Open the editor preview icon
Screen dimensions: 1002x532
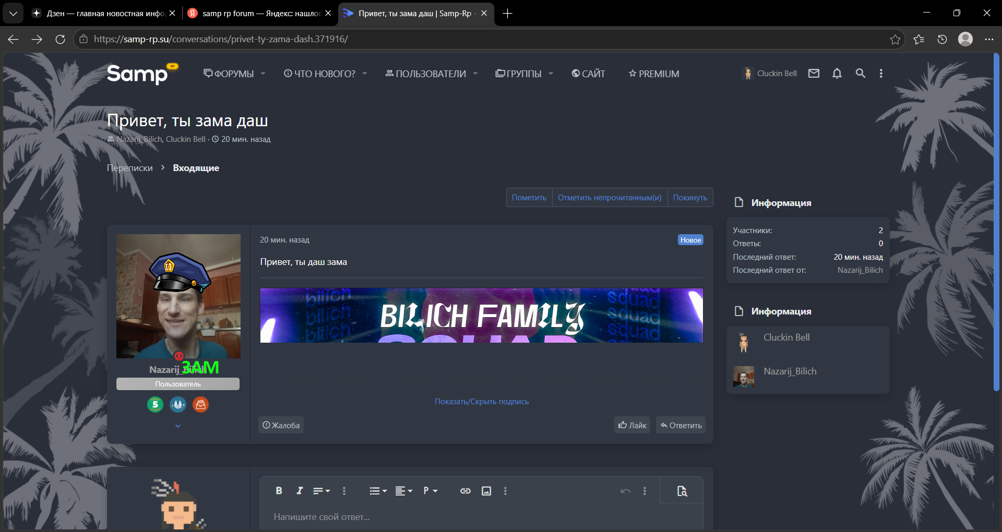tap(682, 491)
